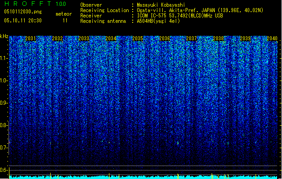Click the 'Receiving antenna' label

[103, 21]
